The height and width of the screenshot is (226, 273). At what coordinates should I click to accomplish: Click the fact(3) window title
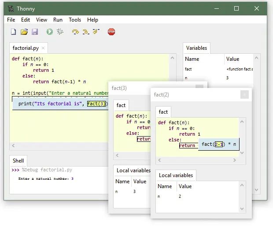(x=119, y=88)
